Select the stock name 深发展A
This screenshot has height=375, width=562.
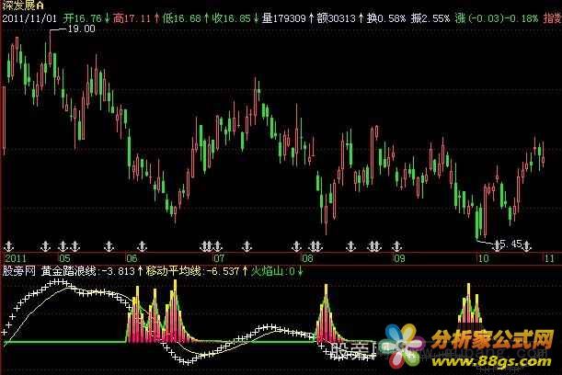(x=23, y=6)
